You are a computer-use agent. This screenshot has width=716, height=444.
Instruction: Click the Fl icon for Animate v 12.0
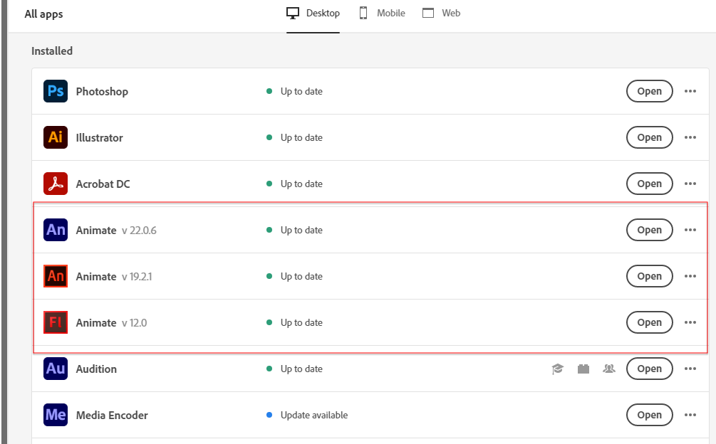point(56,322)
